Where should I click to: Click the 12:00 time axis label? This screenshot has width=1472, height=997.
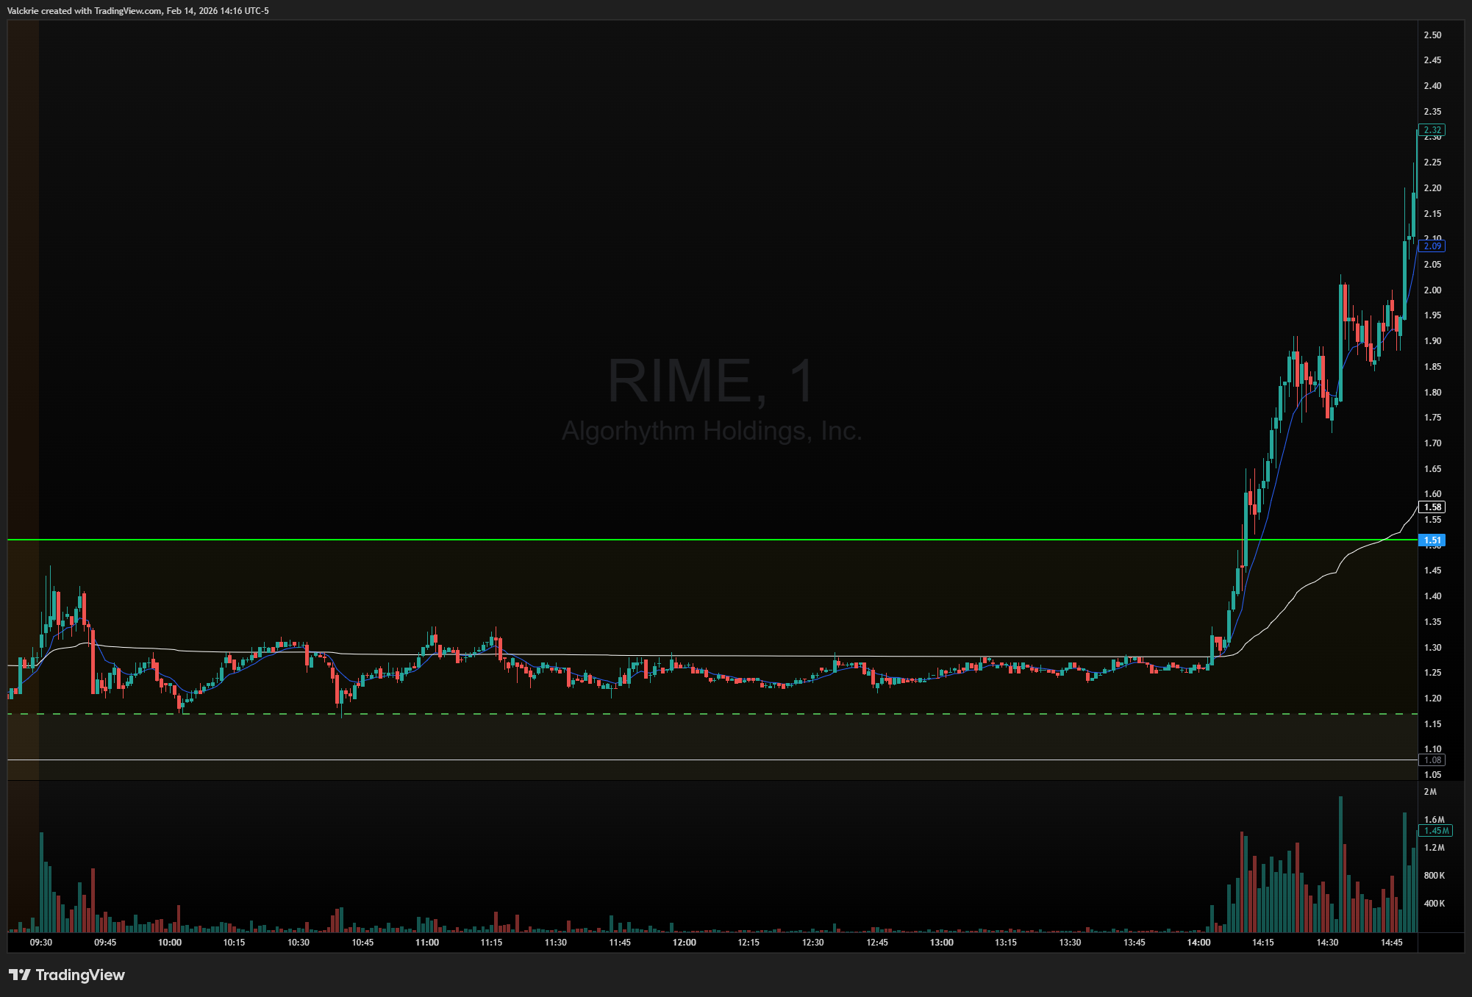[684, 943]
